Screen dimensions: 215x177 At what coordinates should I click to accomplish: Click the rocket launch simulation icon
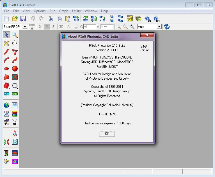[x=15, y=133]
